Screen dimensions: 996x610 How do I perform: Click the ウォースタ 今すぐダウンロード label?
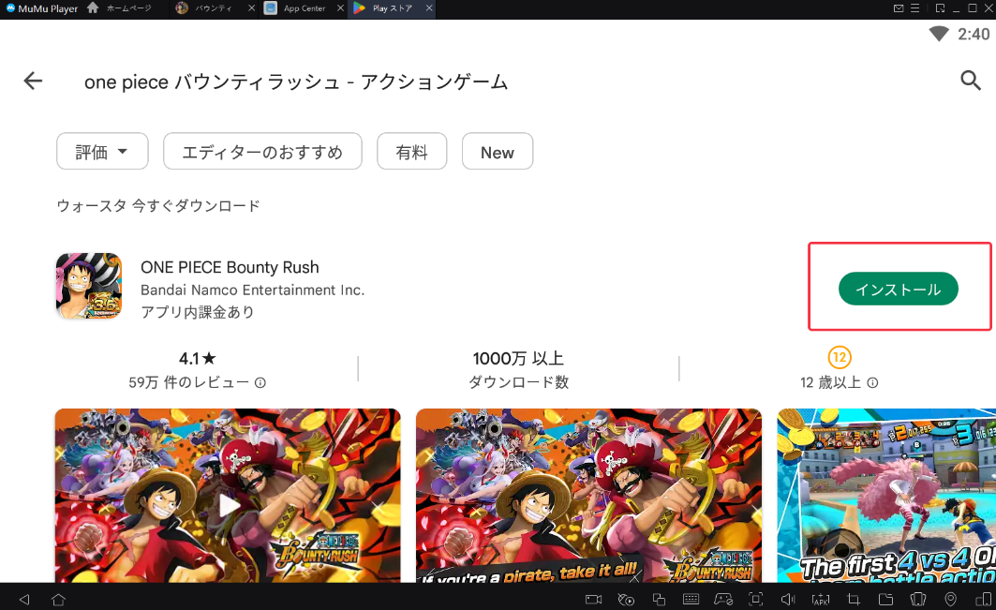[x=158, y=205]
